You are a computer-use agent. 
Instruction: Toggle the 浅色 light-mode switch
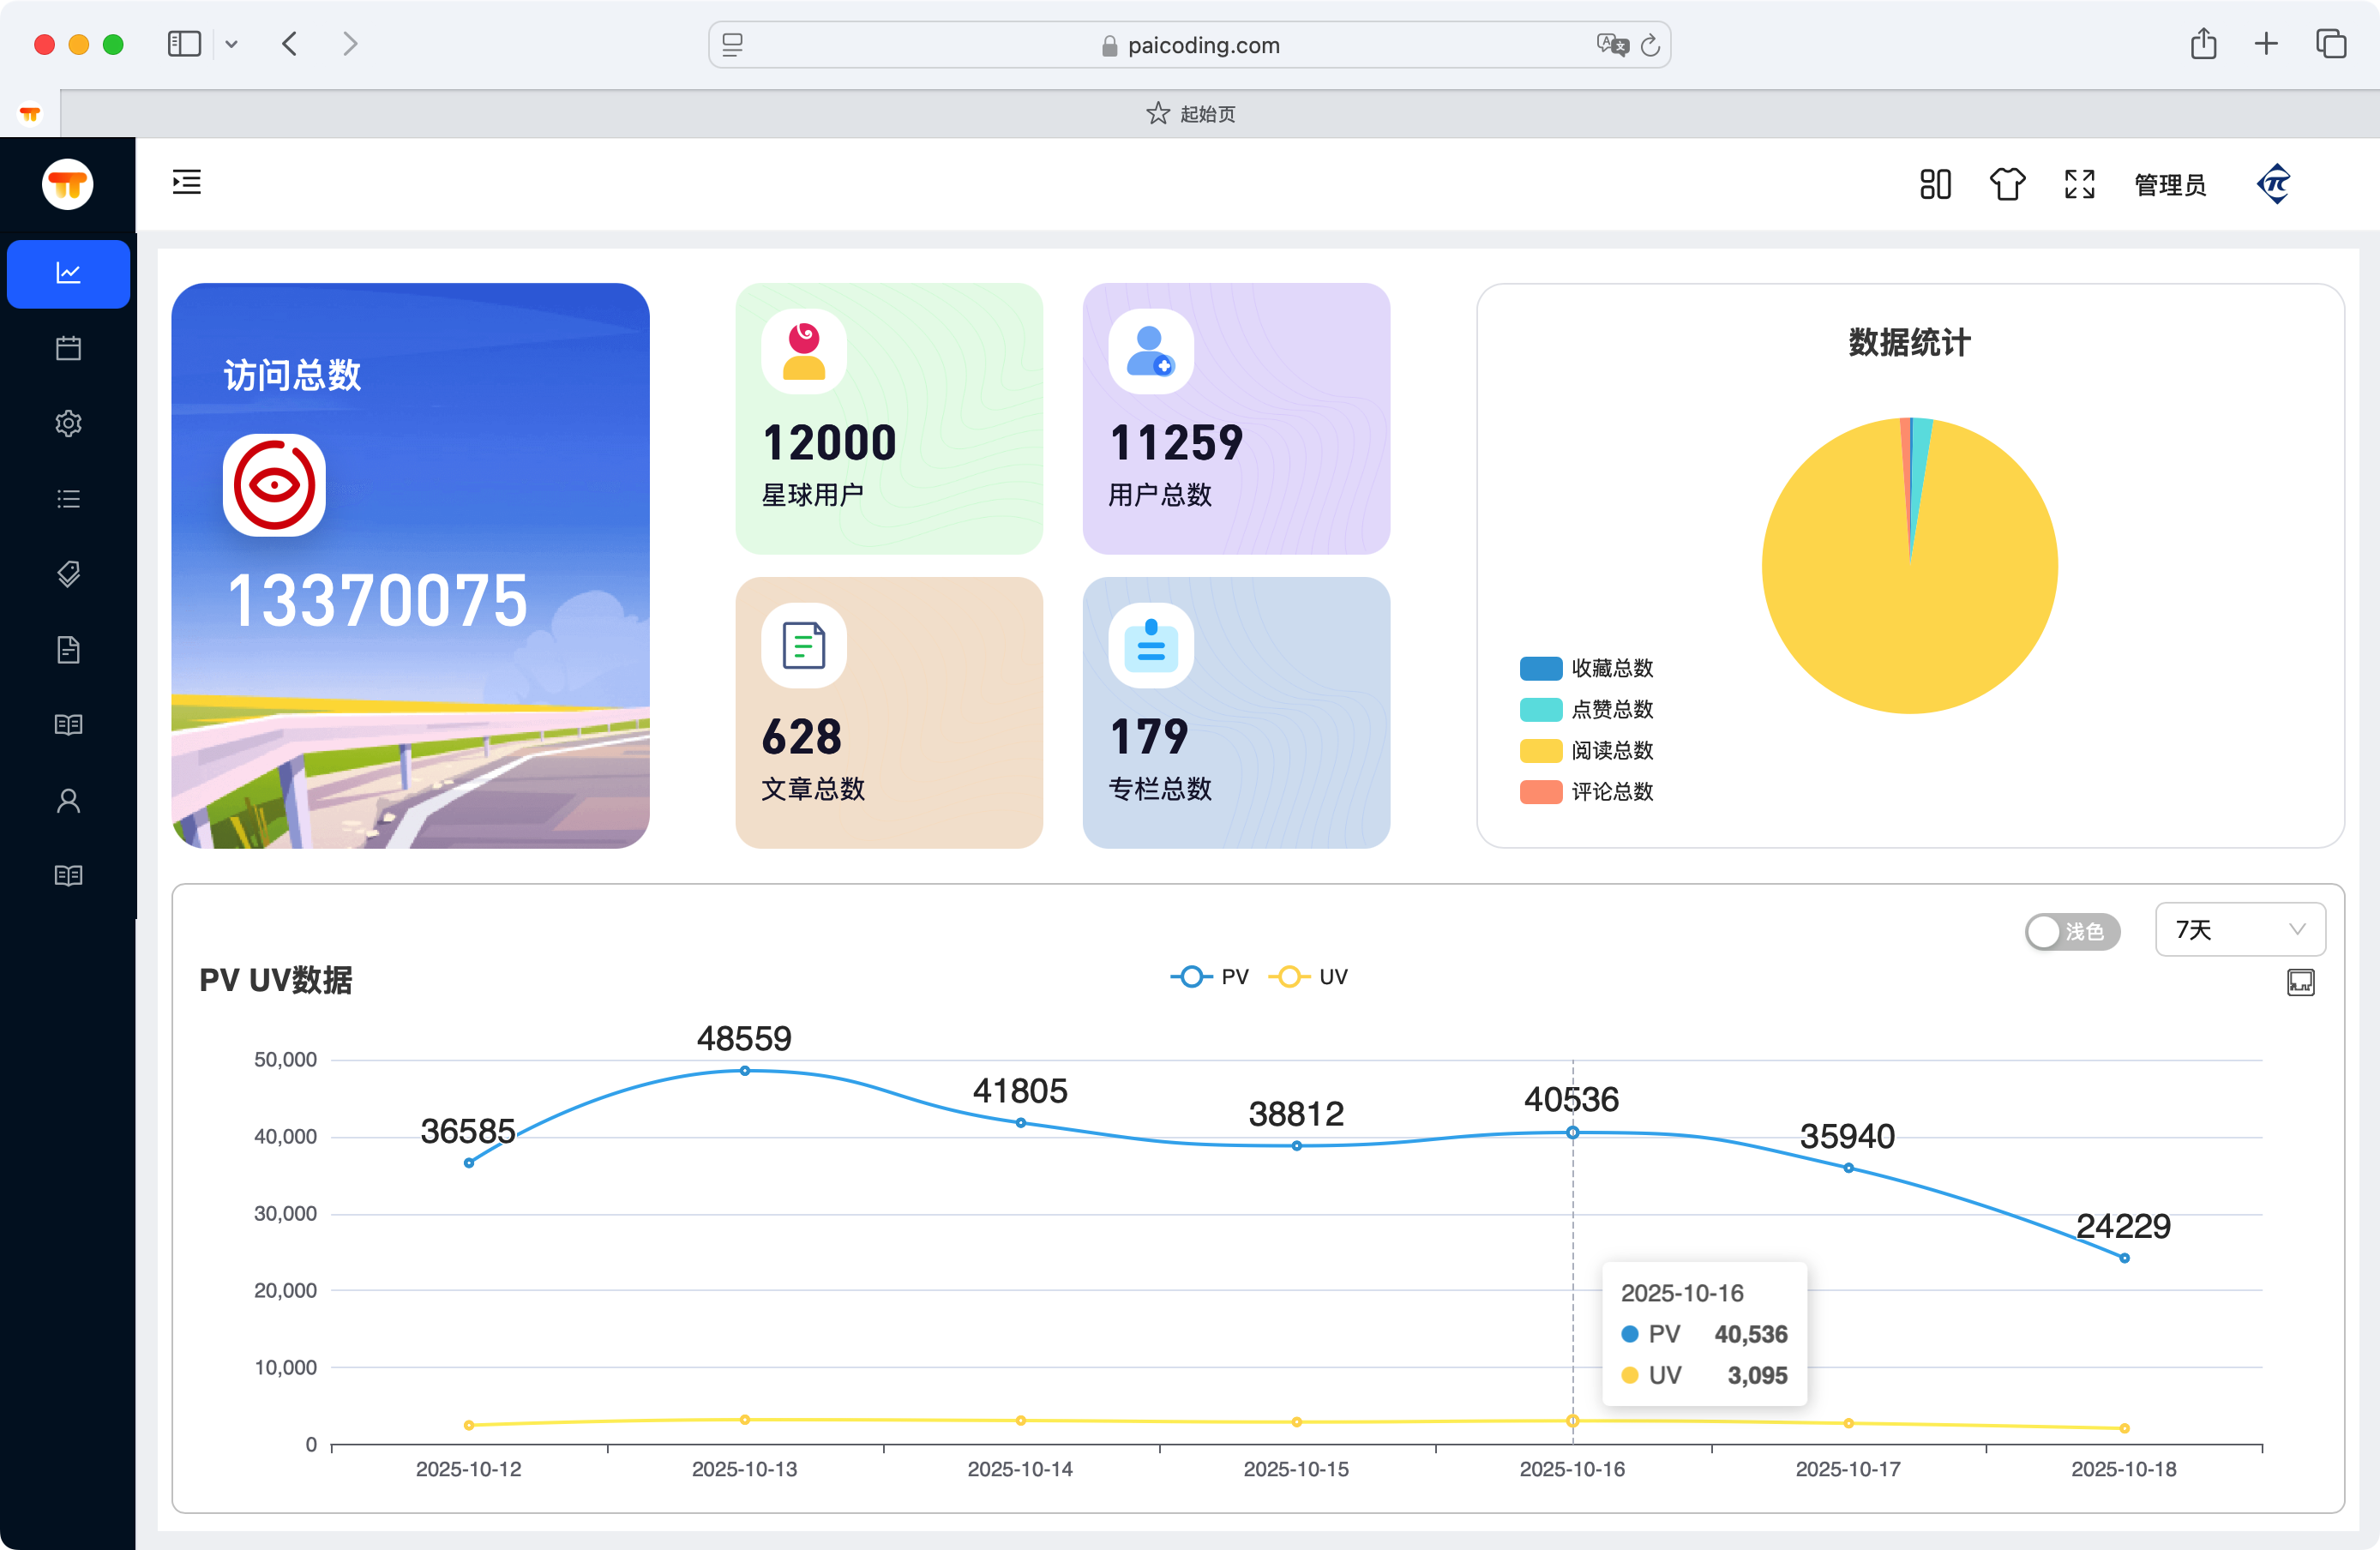(x=2071, y=931)
